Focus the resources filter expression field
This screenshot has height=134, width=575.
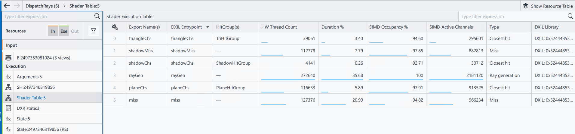pos(48,16)
